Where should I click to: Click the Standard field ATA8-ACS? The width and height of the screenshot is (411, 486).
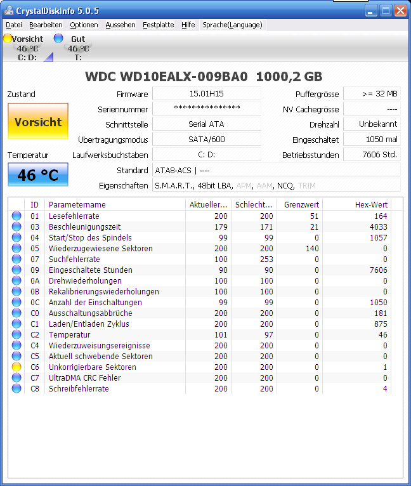pos(277,170)
